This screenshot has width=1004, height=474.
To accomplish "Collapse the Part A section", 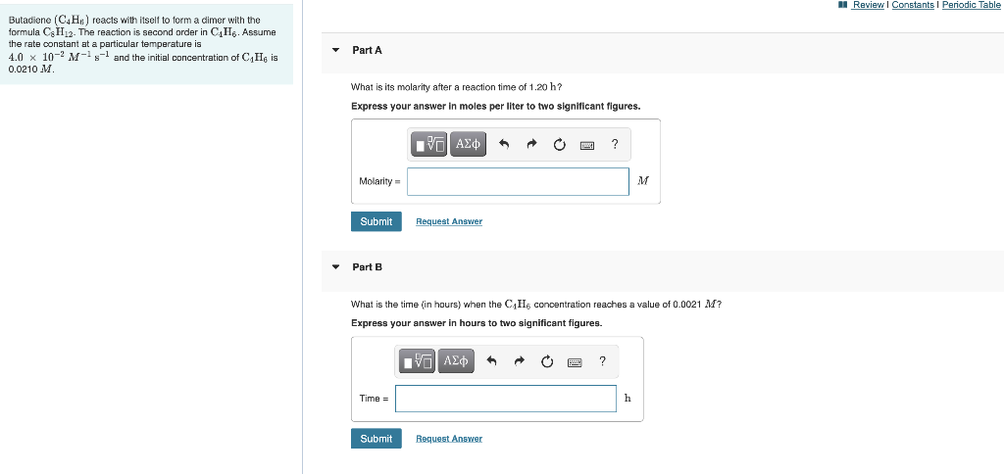I will (x=335, y=50).
